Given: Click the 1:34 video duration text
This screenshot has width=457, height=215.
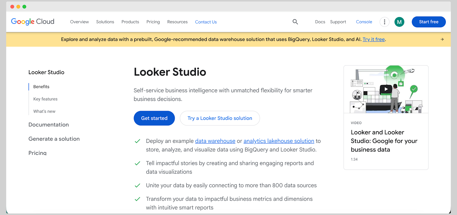Looking at the screenshot, I should 354,159.
